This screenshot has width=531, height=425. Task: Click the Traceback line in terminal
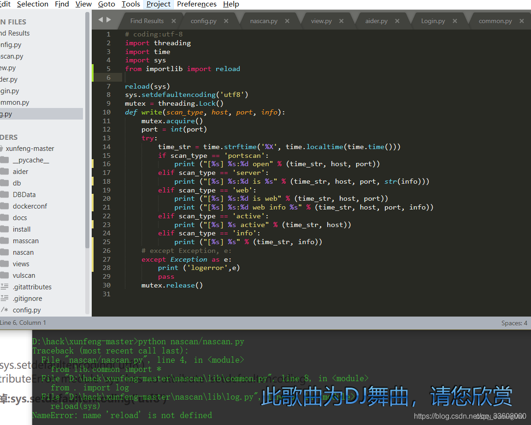click(x=111, y=351)
